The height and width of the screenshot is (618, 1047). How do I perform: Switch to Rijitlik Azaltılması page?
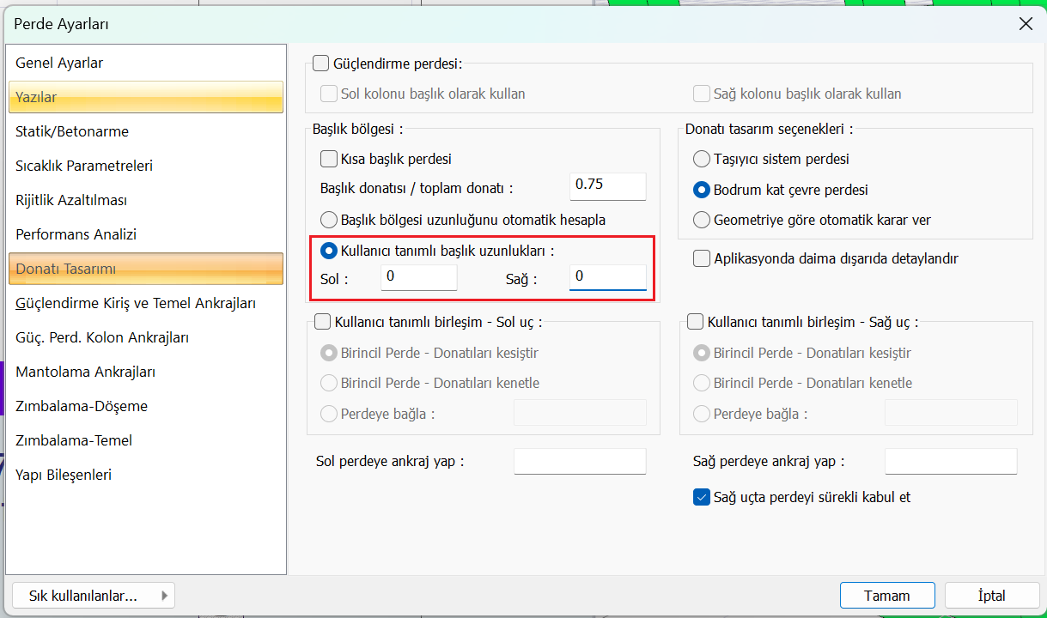(x=146, y=200)
